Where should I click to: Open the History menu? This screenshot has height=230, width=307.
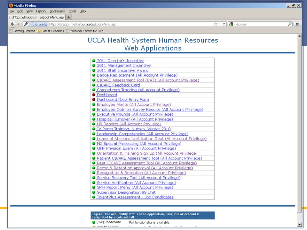point(41,11)
